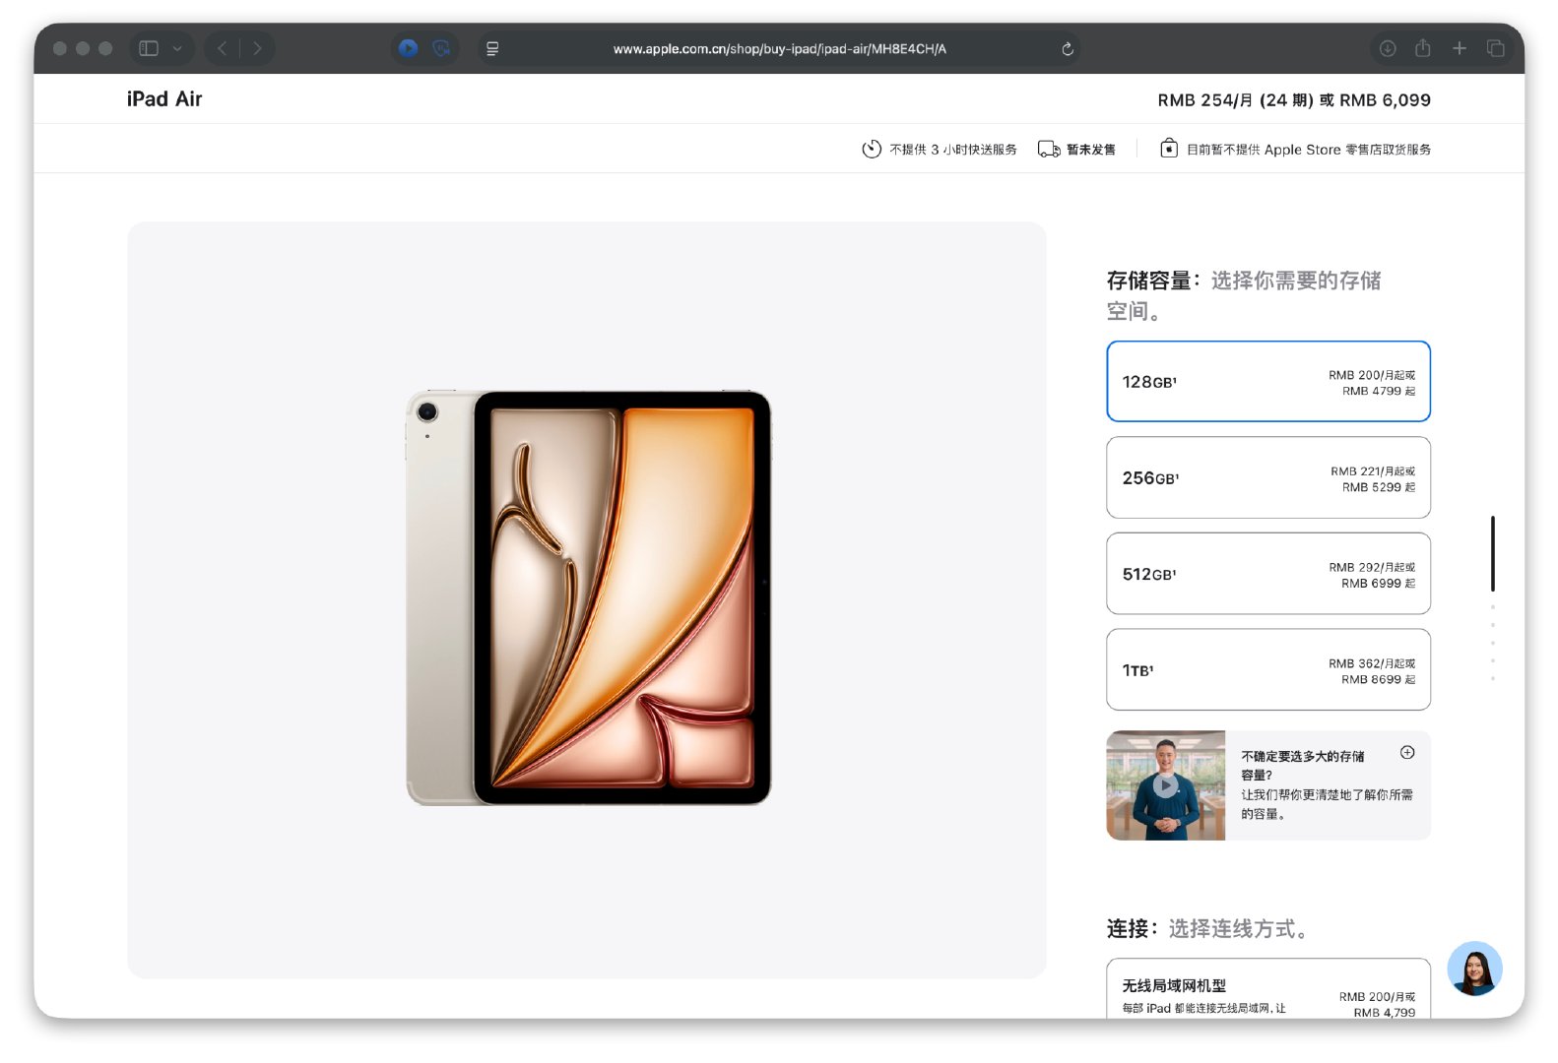Select the 1TB storage option

1268,669
